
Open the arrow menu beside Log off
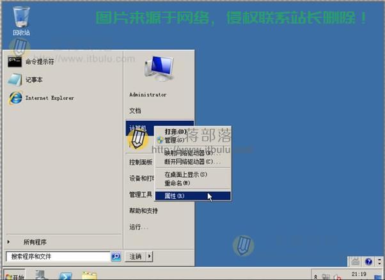point(150,256)
